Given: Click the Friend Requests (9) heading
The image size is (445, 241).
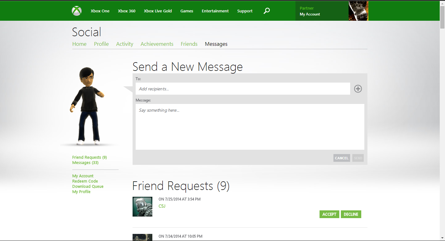Looking at the screenshot, I should click(x=181, y=186).
